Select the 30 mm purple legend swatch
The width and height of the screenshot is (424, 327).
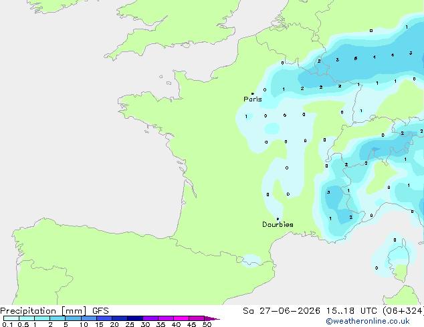[150, 318]
